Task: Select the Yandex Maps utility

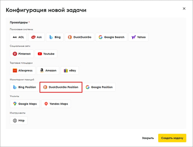Action: click(56, 104)
